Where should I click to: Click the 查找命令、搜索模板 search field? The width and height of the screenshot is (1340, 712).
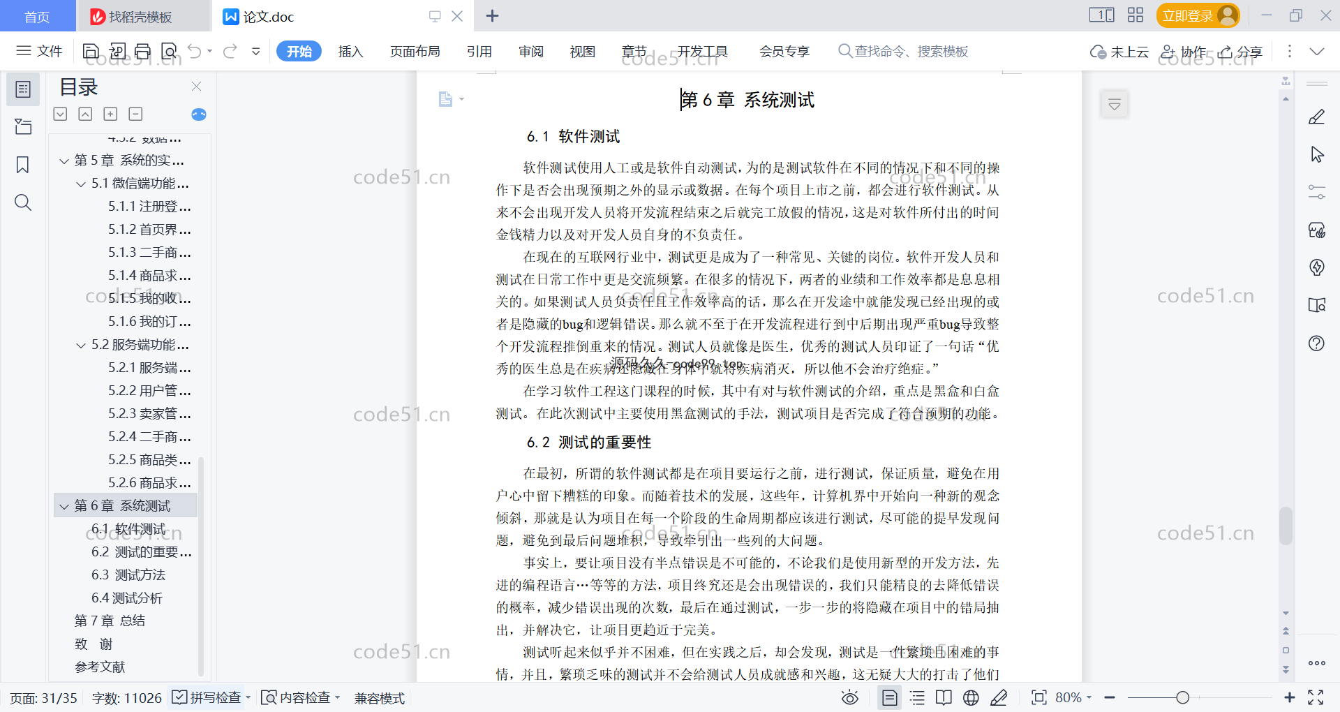pyautogui.click(x=904, y=51)
